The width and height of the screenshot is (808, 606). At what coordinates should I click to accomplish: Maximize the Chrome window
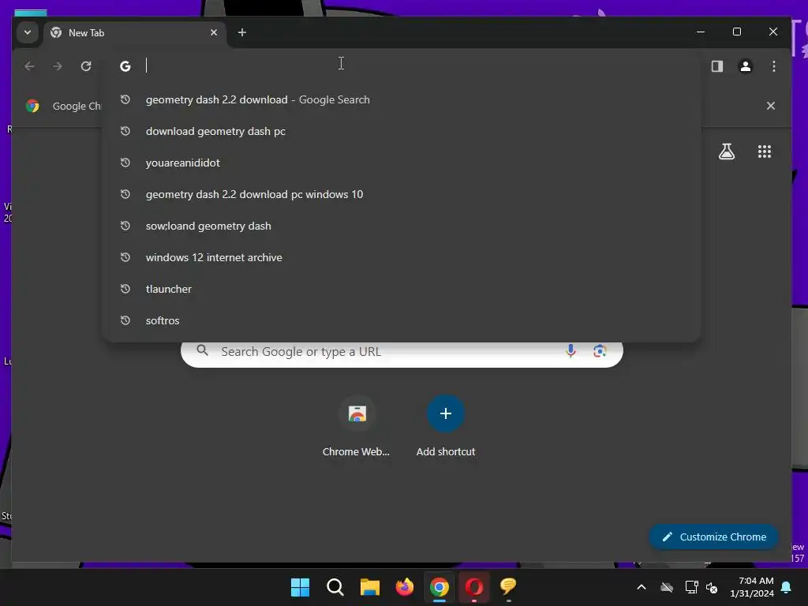737,32
